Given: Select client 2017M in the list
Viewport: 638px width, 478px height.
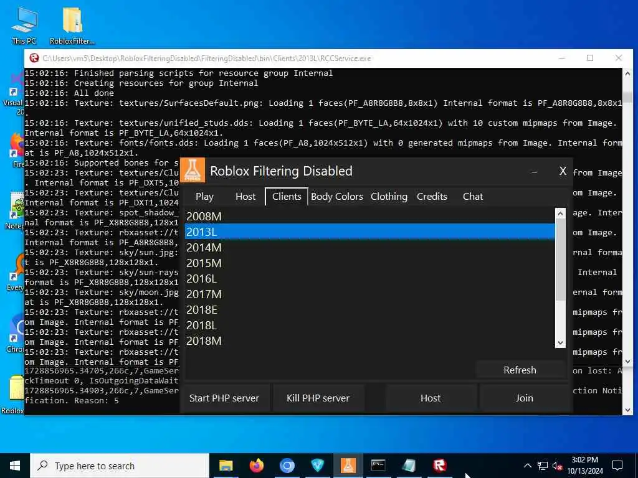Looking at the screenshot, I should [x=370, y=294].
